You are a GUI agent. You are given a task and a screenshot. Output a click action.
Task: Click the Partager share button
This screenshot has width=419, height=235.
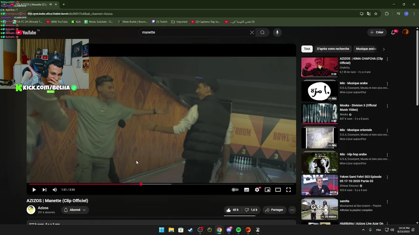point(274,210)
